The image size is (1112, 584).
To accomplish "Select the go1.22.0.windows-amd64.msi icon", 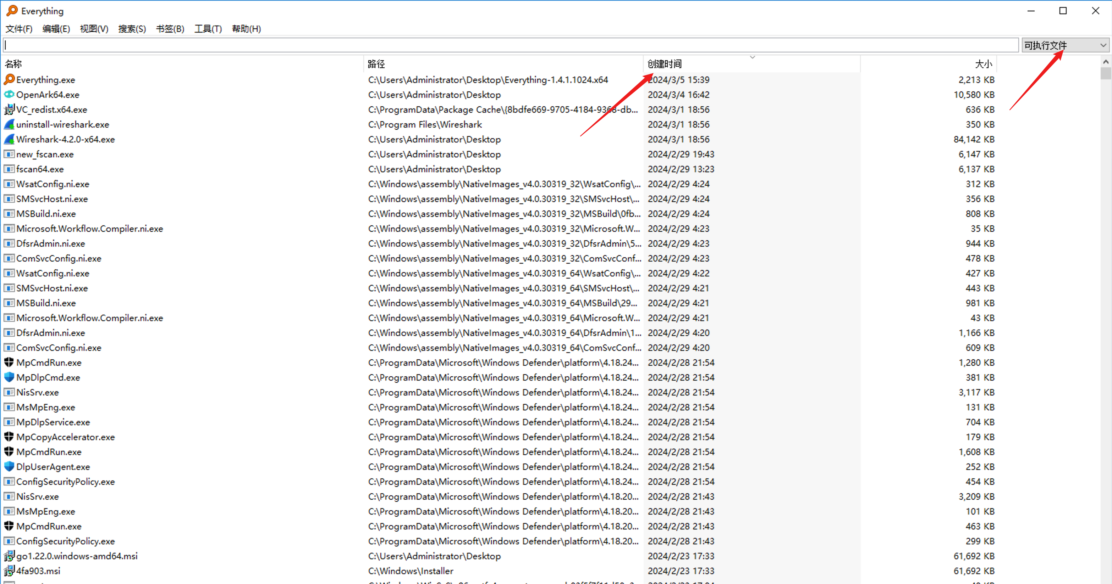I will pyautogui.click(x=9, y=556).
